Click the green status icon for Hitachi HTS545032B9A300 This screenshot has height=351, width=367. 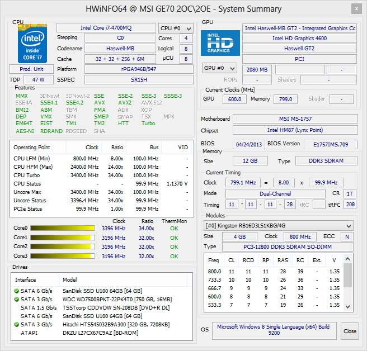point(16,325)
